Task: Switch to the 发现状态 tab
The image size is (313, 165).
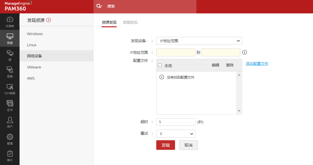Action: coord(130,22)
